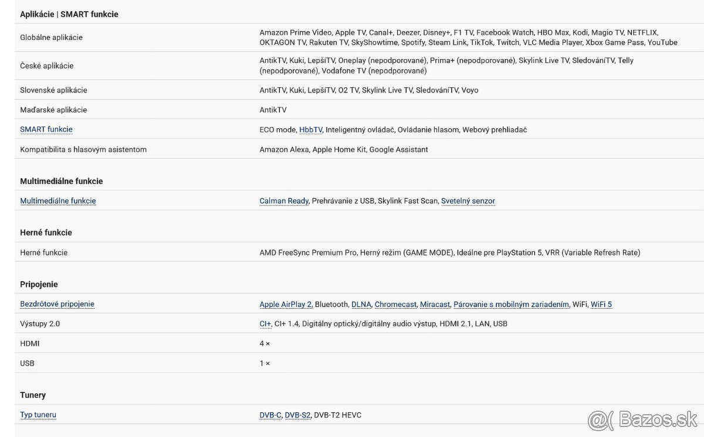This screenshot has width=704, height=437.
Task: Open the DVB-C link
Action: click(270, 415)
